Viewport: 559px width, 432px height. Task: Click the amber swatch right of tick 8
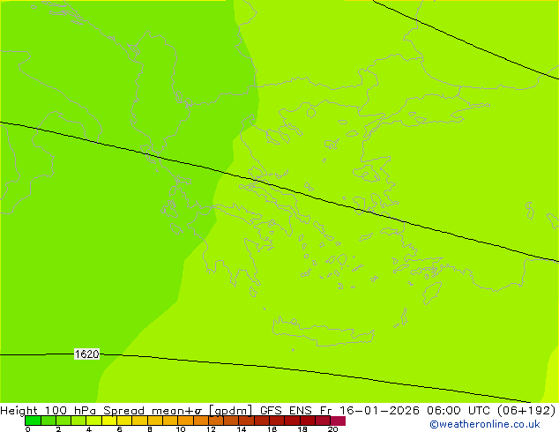[154, 421]
